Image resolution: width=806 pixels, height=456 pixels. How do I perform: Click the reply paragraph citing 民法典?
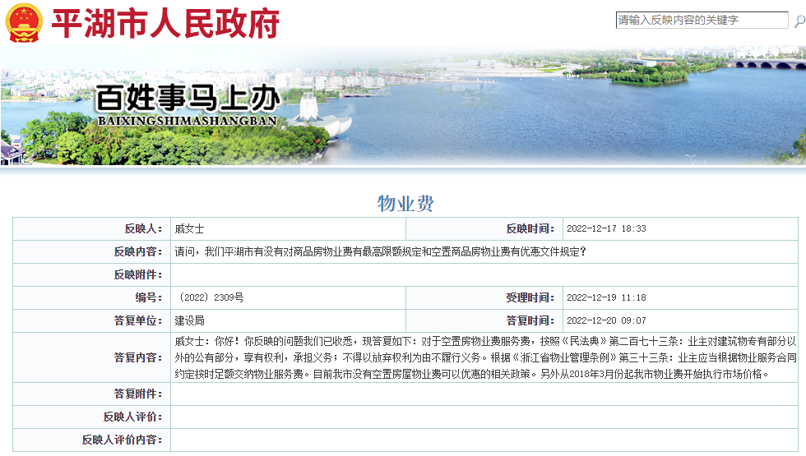coord(485,357)
